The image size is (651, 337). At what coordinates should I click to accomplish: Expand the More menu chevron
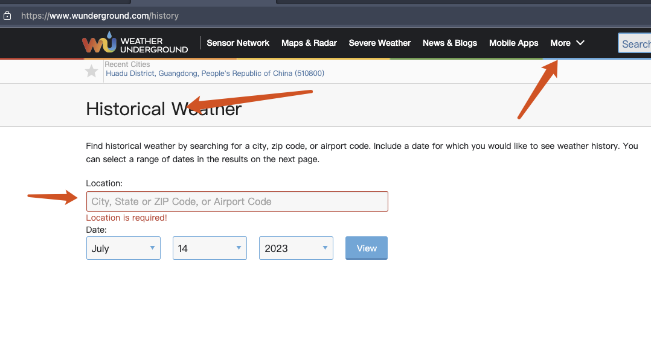(580, 43)
